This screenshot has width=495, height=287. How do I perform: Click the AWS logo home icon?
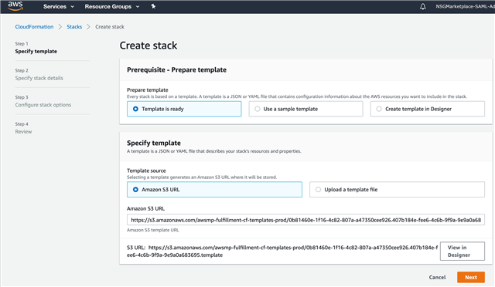tap(15, 6)
